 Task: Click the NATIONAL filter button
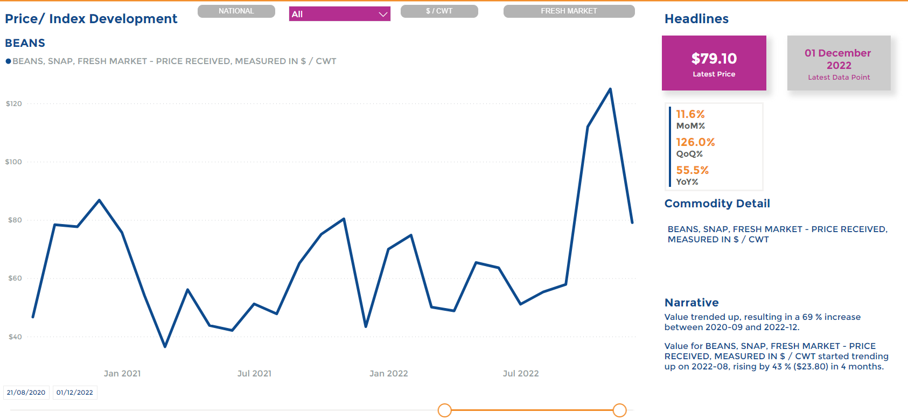point(236,11)
